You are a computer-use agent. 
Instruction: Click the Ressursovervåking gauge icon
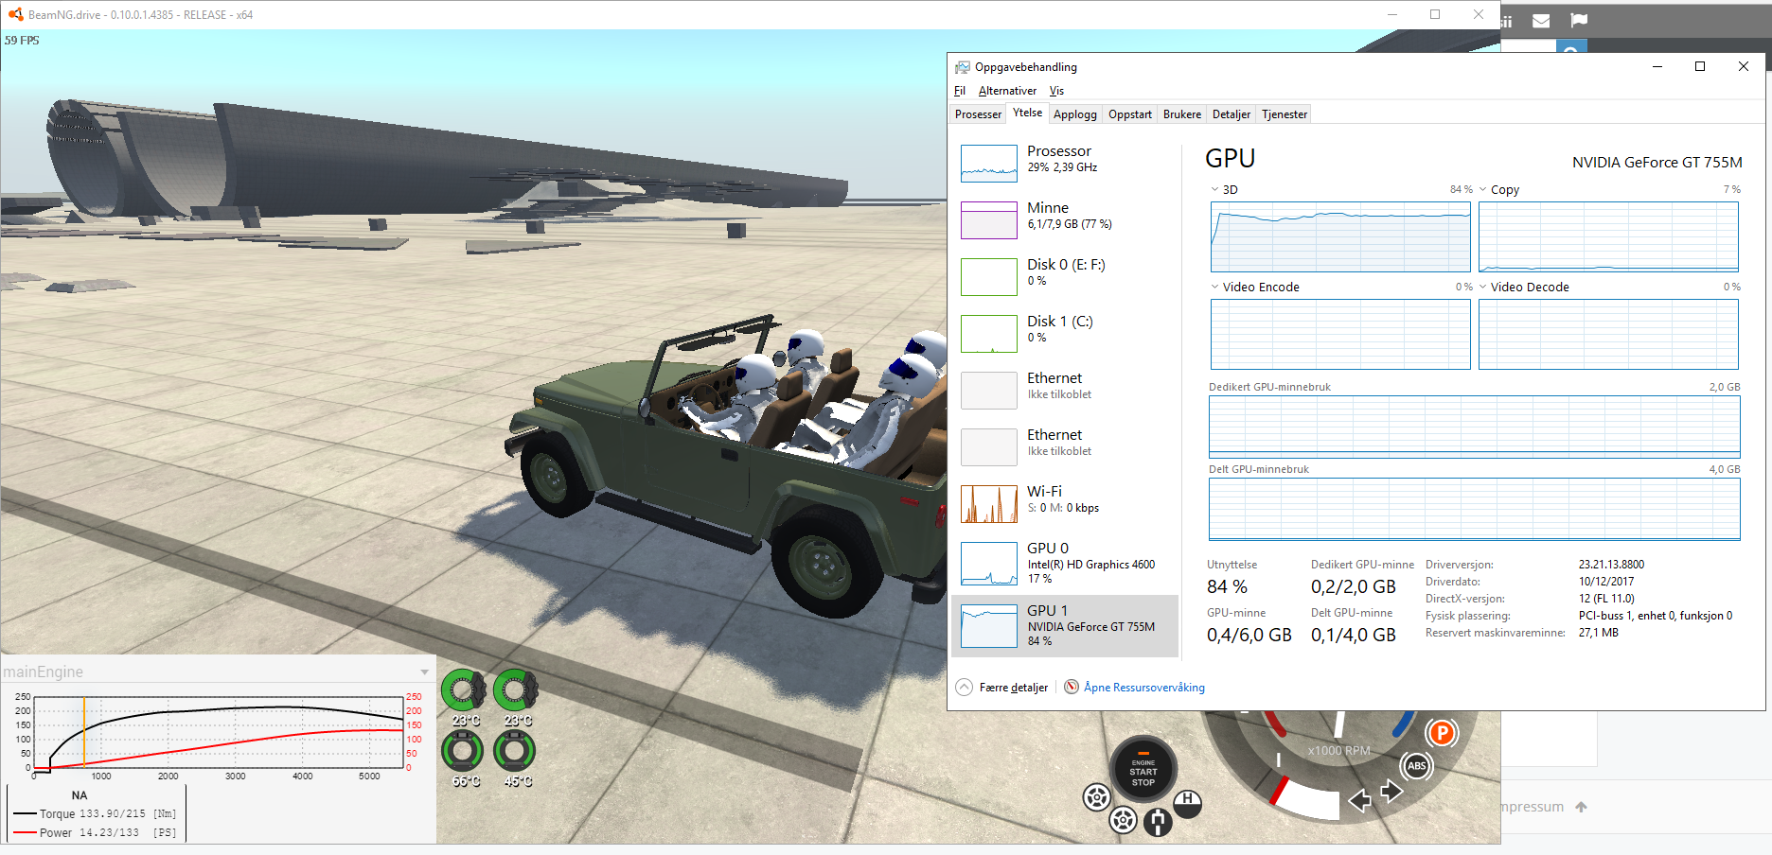coord(1072,687)
